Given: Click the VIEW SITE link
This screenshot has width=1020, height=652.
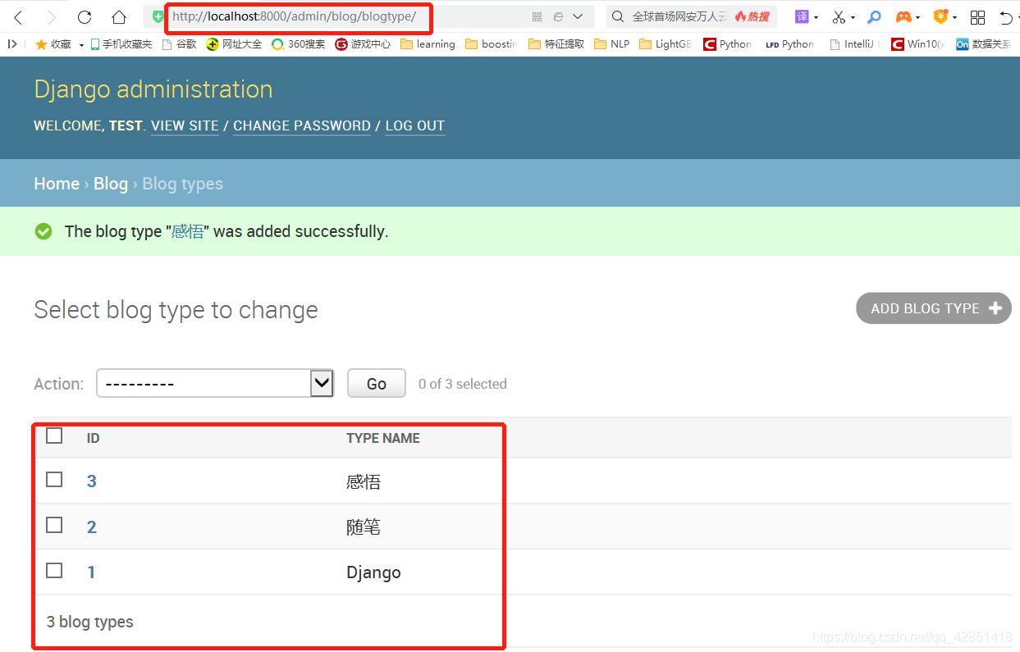Looking at the screenshot, I should (x=185, y=125).
